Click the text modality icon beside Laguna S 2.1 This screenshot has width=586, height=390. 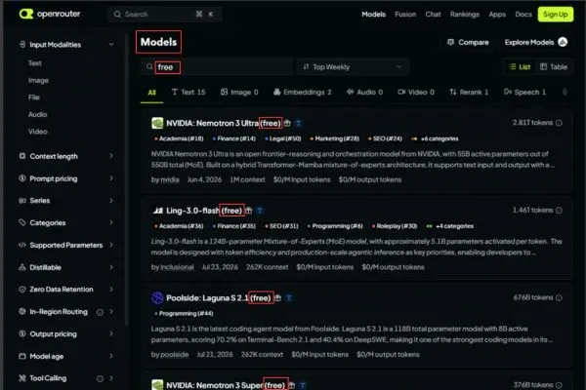point(289,297)
